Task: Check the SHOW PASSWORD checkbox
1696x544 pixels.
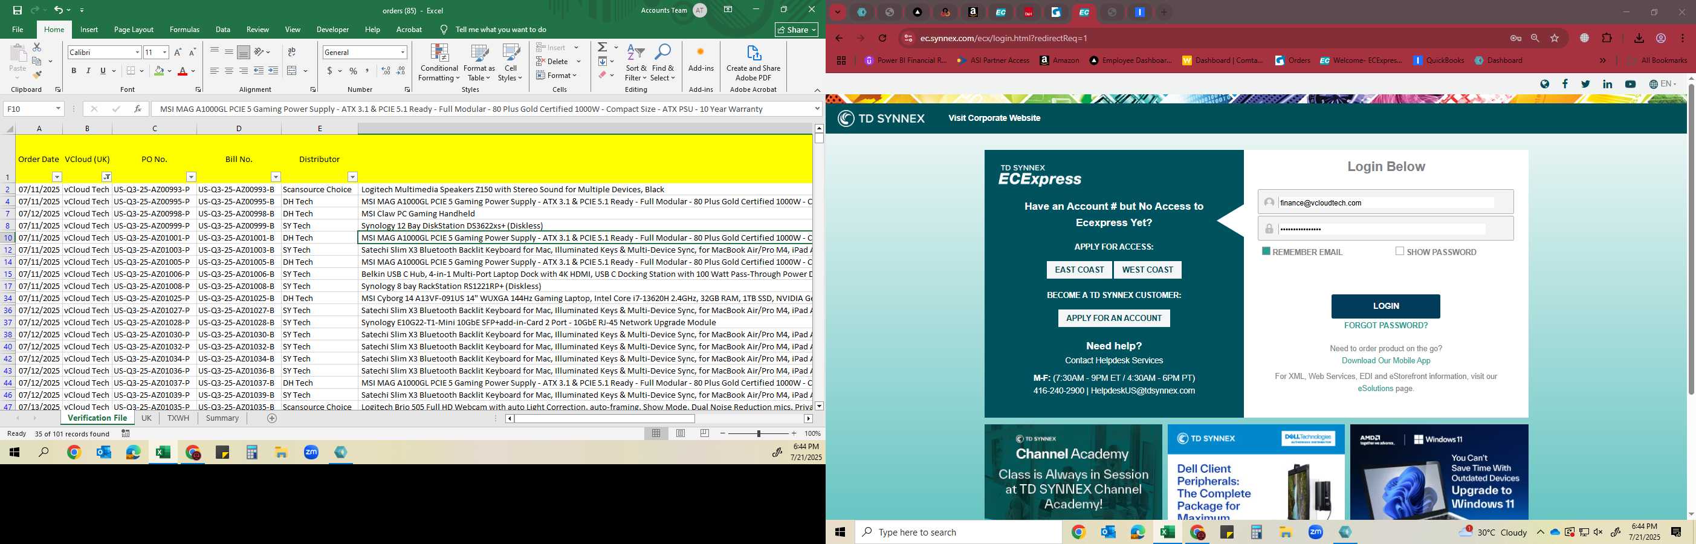Action: click(x=1400, y=251)
